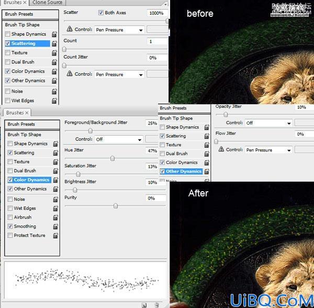
Task: Select Brush Presets in right Other Dynamics panel
Action: click(173, 108)
